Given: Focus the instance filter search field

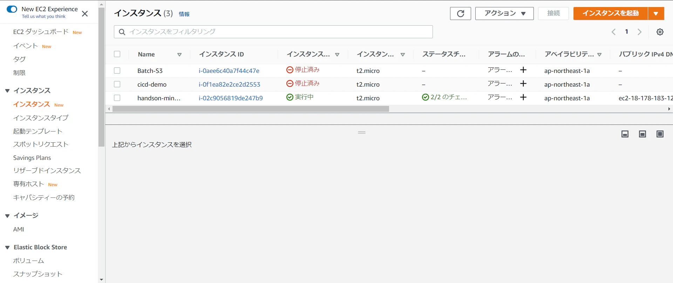Looking at the screenshot, I should click(x=273, y=32).
